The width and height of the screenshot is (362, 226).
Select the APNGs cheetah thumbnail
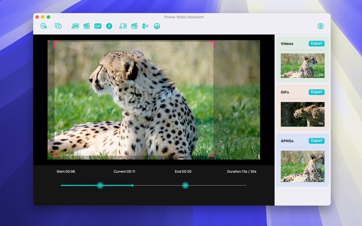pos(302,166)
